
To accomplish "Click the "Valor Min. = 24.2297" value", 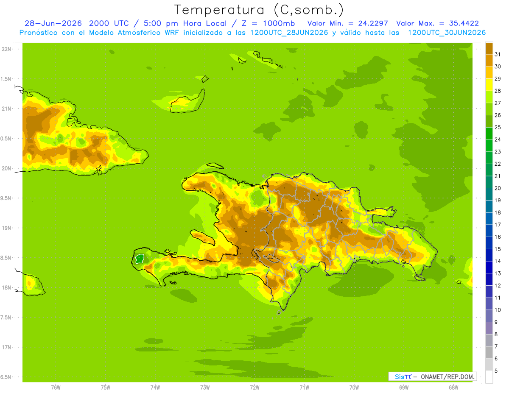I will tap(348, 23).
